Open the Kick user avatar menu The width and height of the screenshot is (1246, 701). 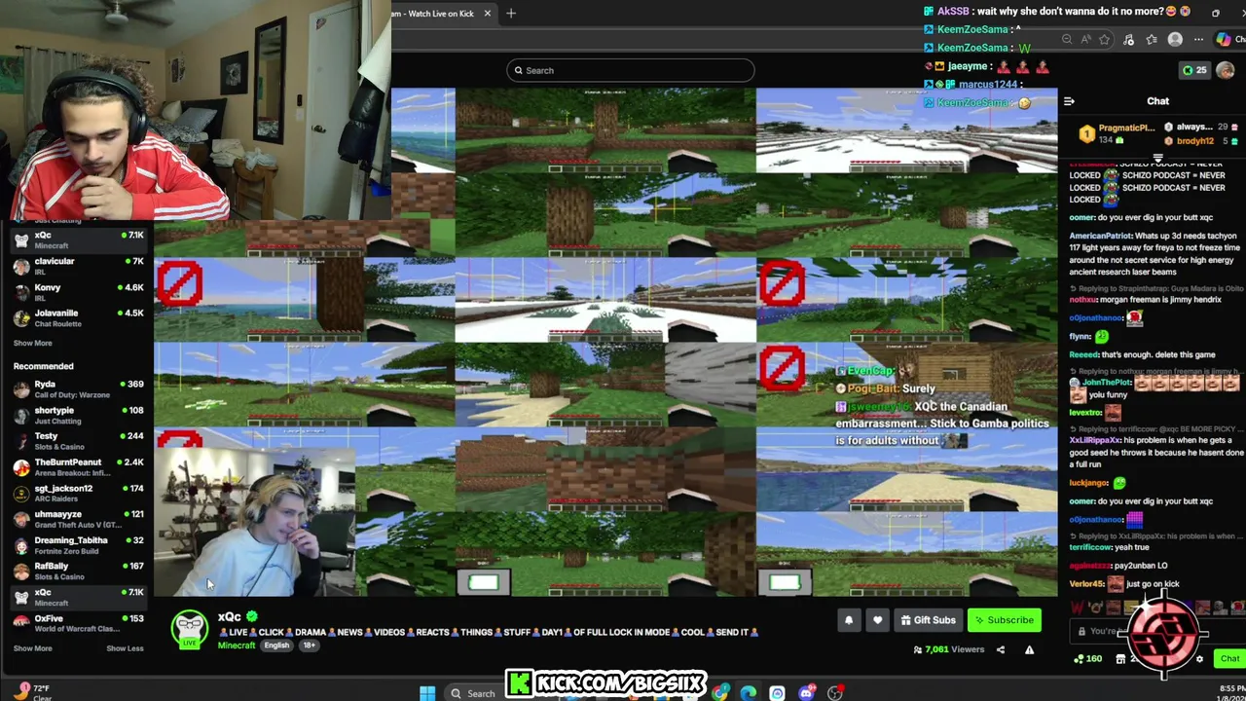click(x=1225, y=70)
